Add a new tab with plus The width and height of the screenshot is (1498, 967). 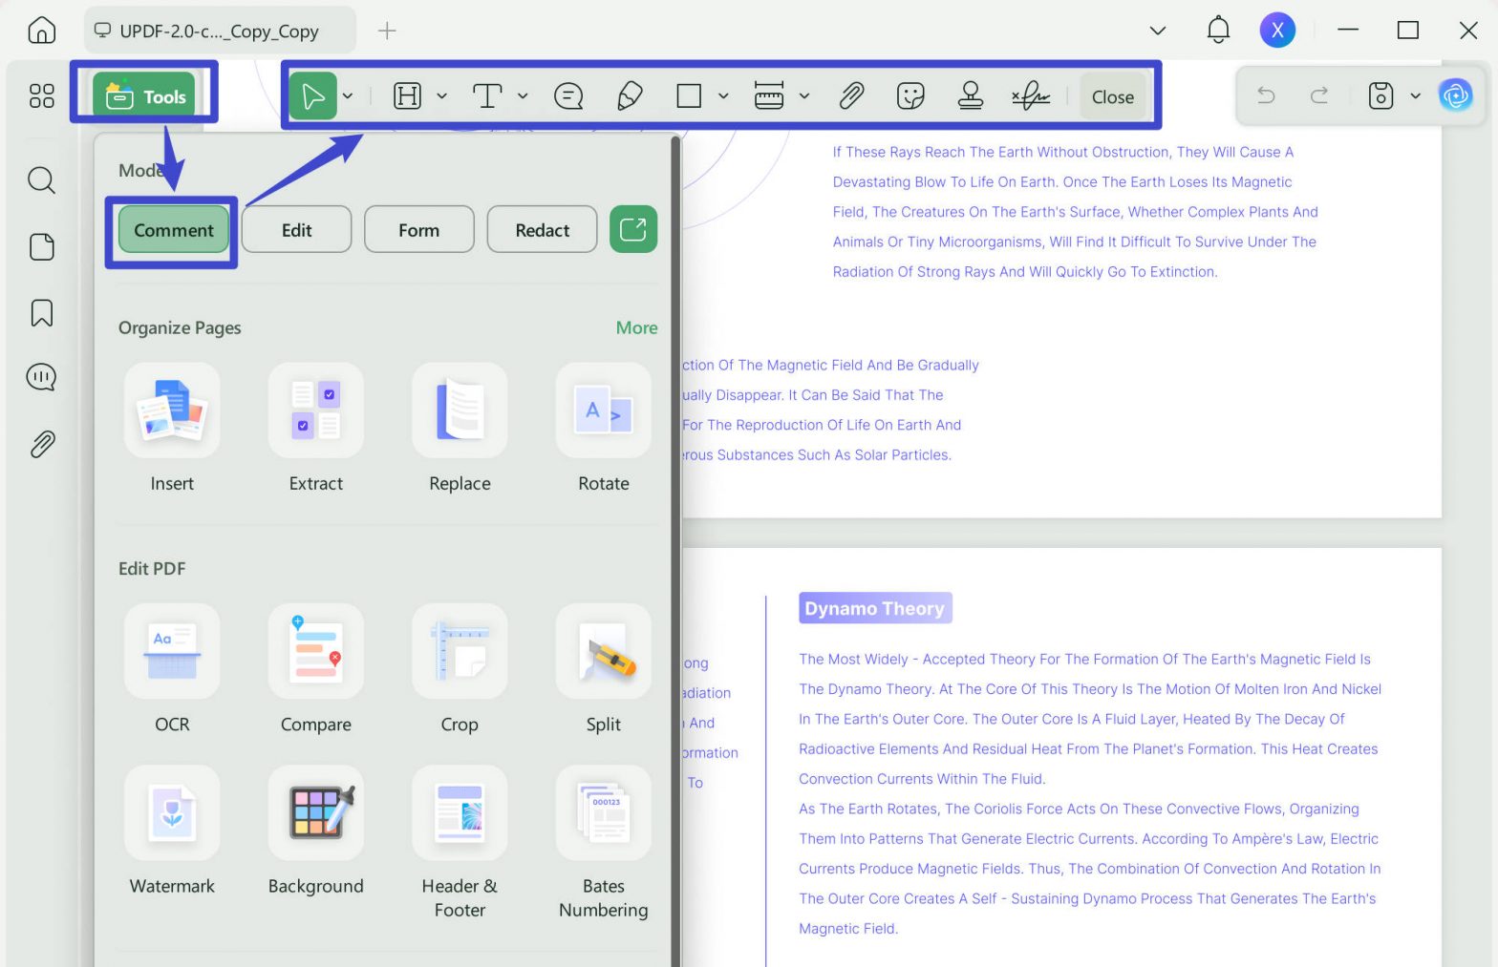387,31
